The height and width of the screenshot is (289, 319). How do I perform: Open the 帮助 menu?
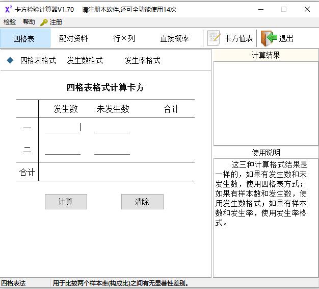click(x=29, y=22)
